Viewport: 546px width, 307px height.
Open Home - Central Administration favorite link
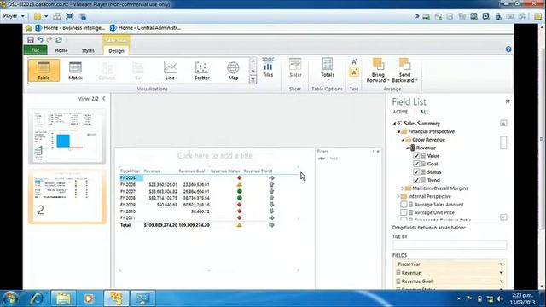[x=145, y=28]
